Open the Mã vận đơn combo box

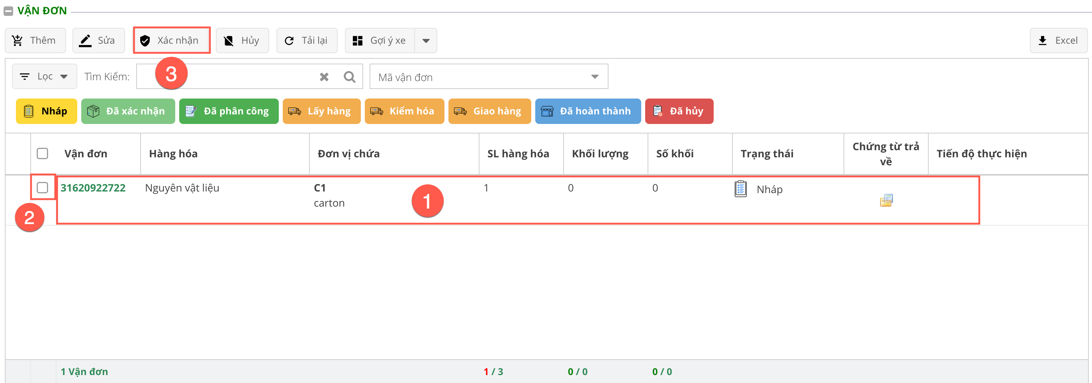point(488,77)
